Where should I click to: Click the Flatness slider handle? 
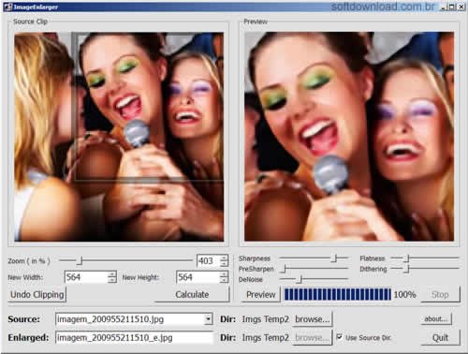(x=406, y=258)
